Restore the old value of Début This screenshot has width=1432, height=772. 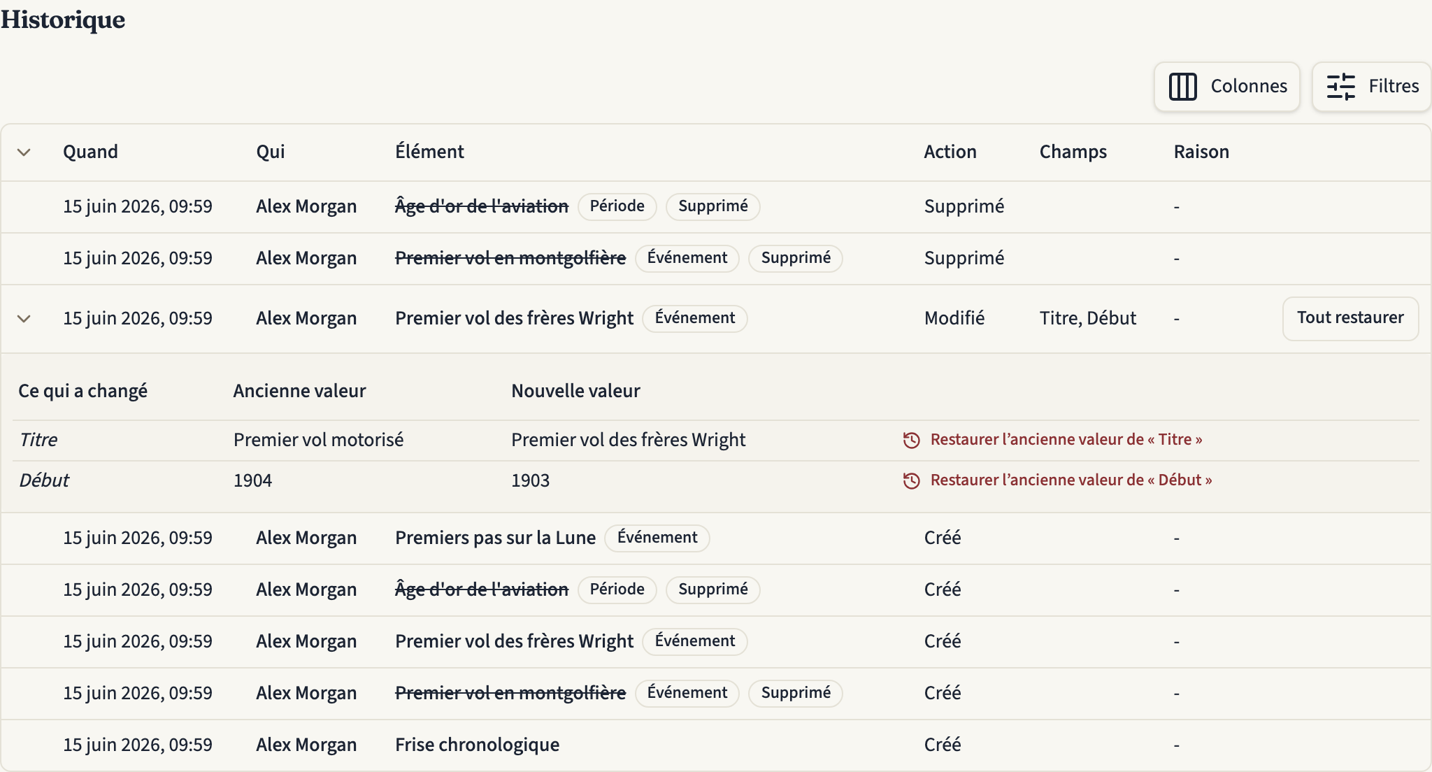click(x=1057, y=480)
